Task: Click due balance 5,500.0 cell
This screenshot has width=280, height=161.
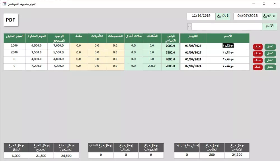Action: (59, 53)
